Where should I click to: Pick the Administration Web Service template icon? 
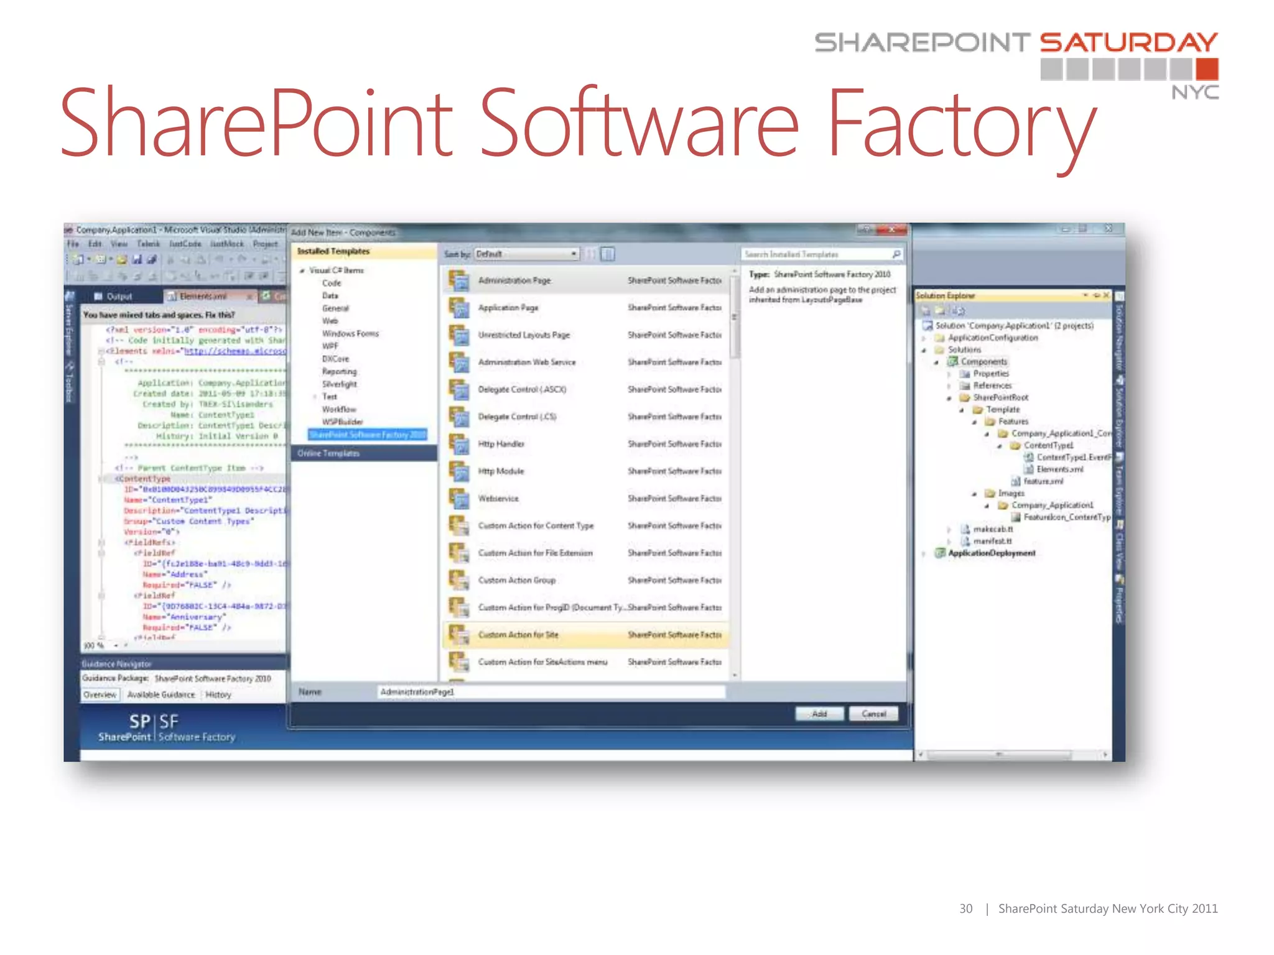coord(459,362)
